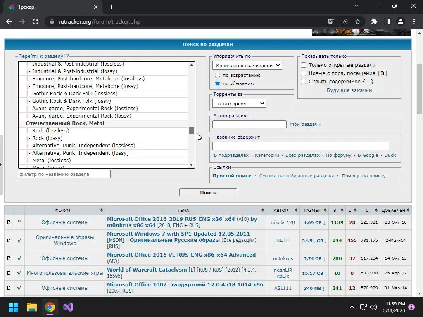423x317 pixels.
Task: Open author NETiT profile link
Action: tap(283, 240)
